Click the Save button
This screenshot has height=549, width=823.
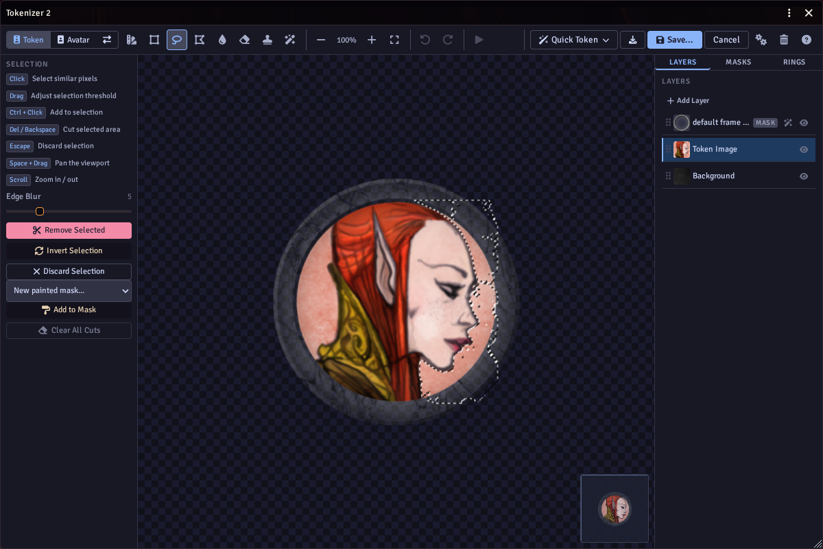click(675, 40)
